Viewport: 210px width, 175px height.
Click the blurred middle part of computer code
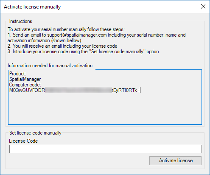[78, 90]
